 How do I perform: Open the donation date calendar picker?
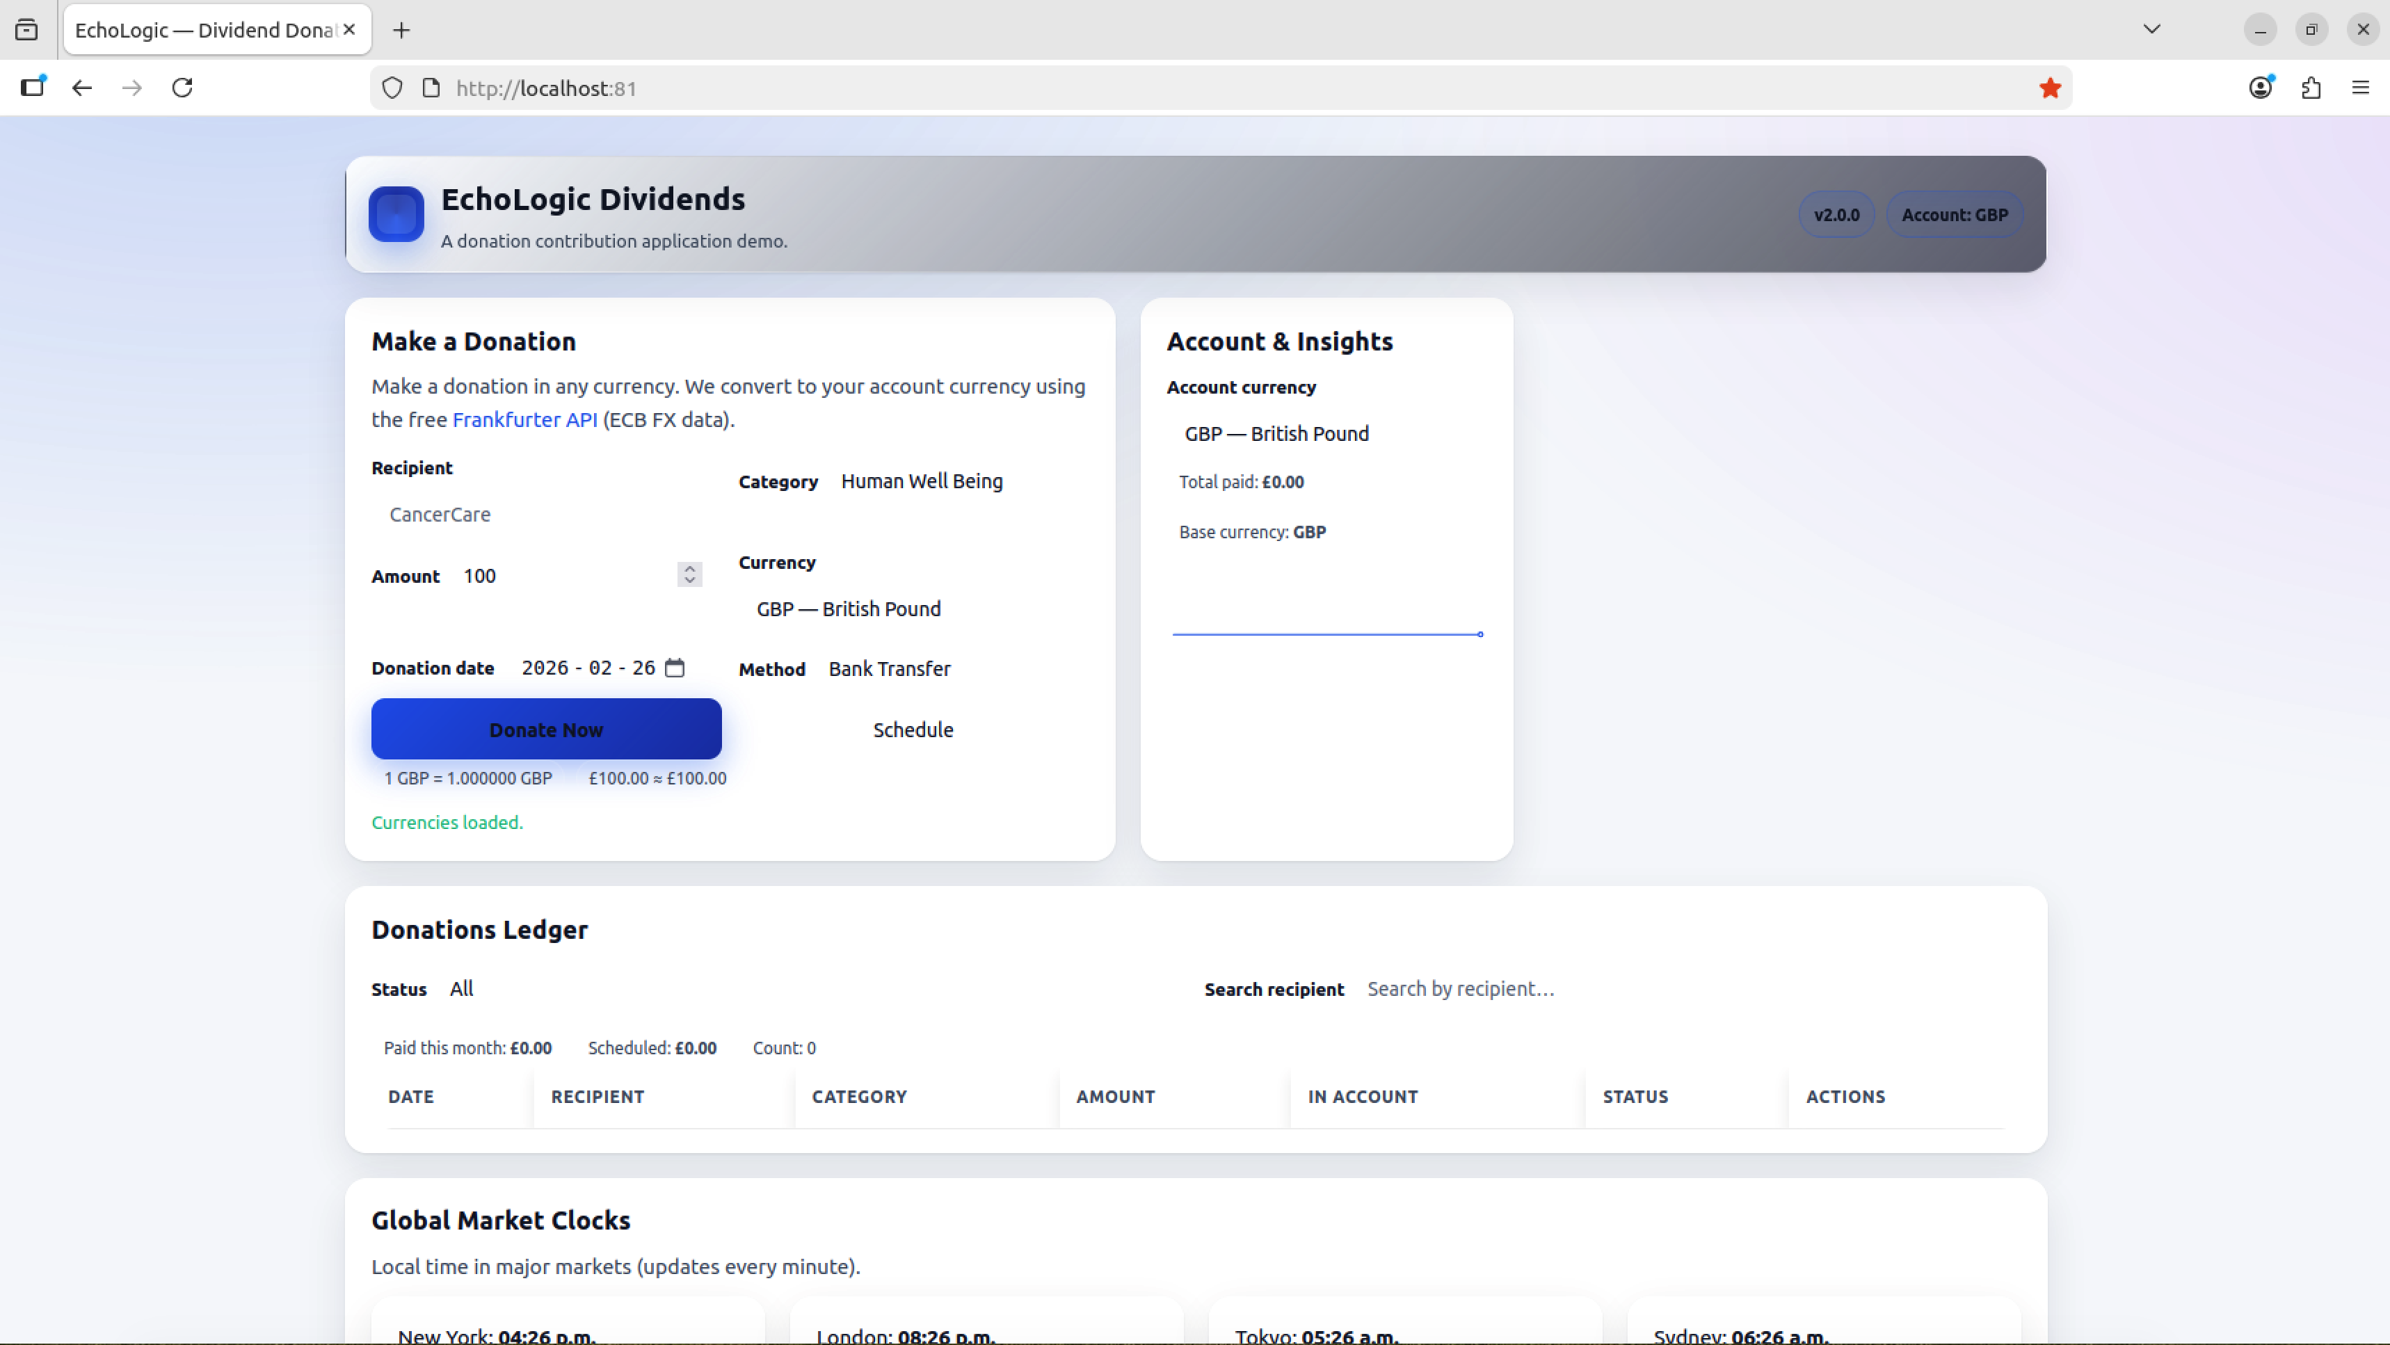(675, 668)
